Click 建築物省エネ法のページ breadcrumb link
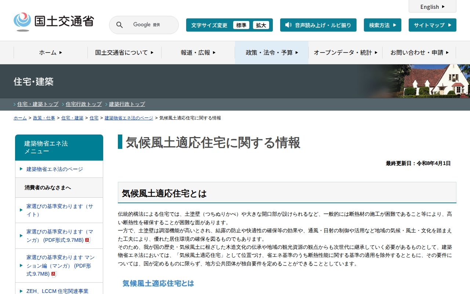The width and height of the screenshot is (470, 294). tap(129, 118)
